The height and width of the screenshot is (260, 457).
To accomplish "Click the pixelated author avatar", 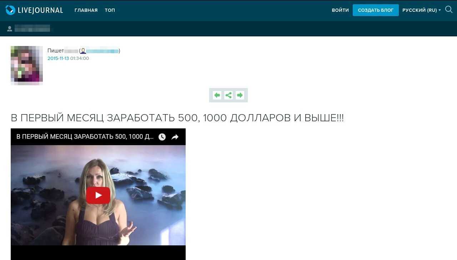I will point(27,65).
